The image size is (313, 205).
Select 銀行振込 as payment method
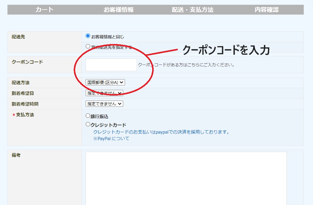click(x=88, y=116)
